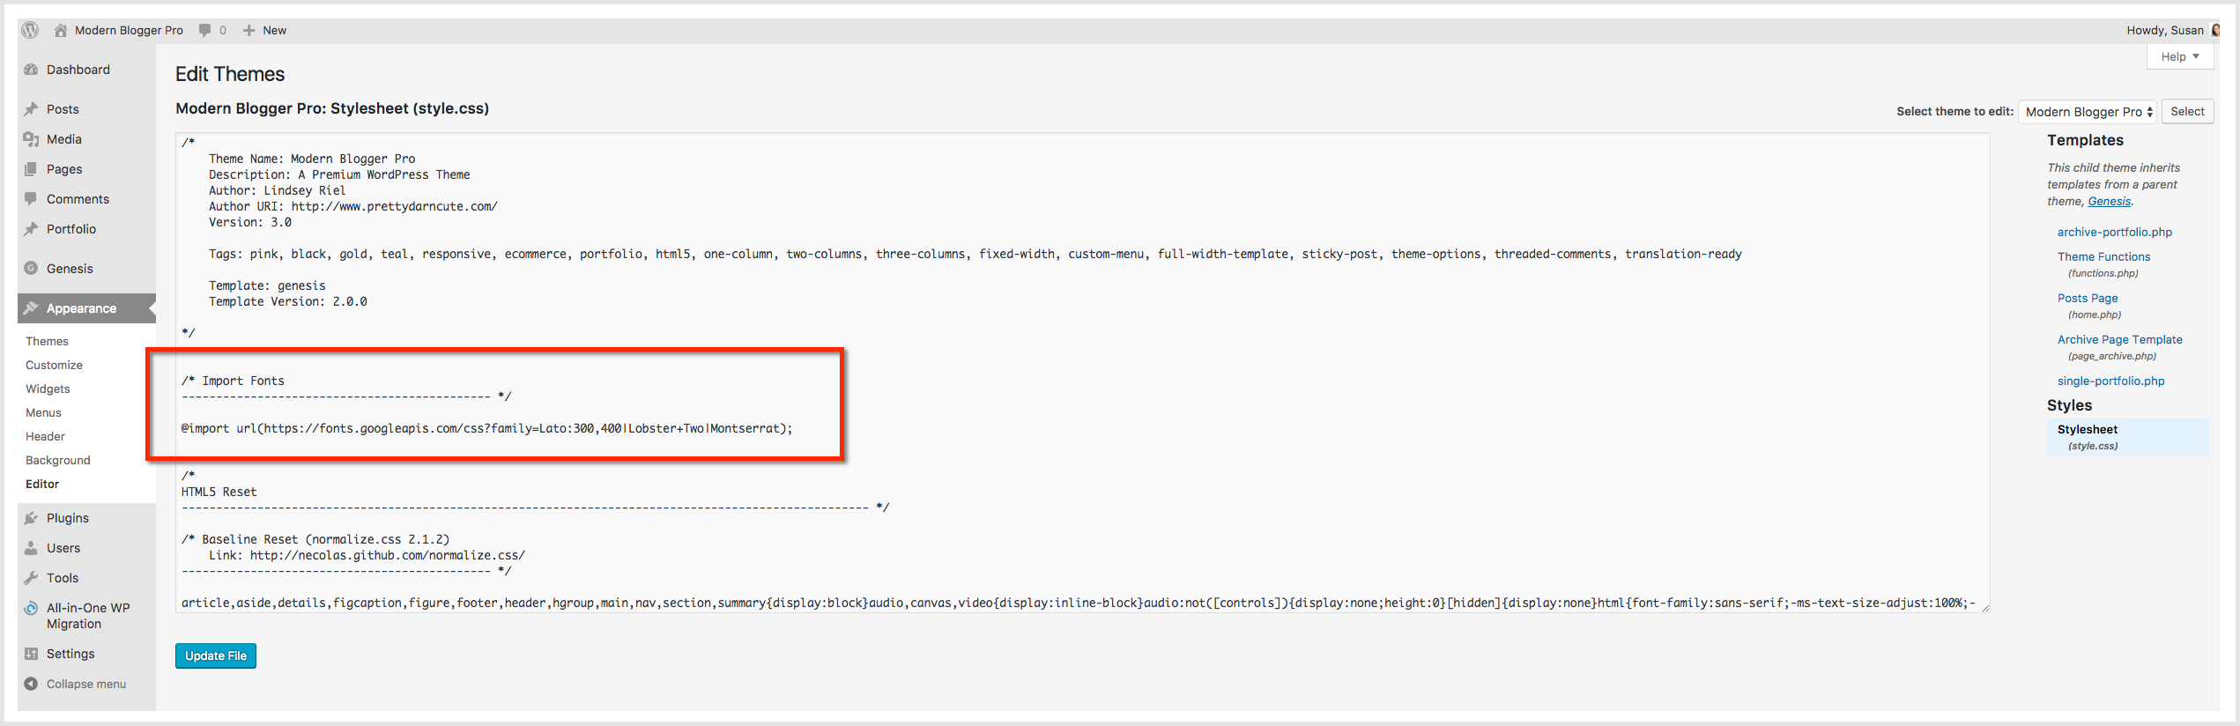Click the Modern Blogger Pro site name
This screenshot has height=726, width=2240.
[x=129, y=30]
